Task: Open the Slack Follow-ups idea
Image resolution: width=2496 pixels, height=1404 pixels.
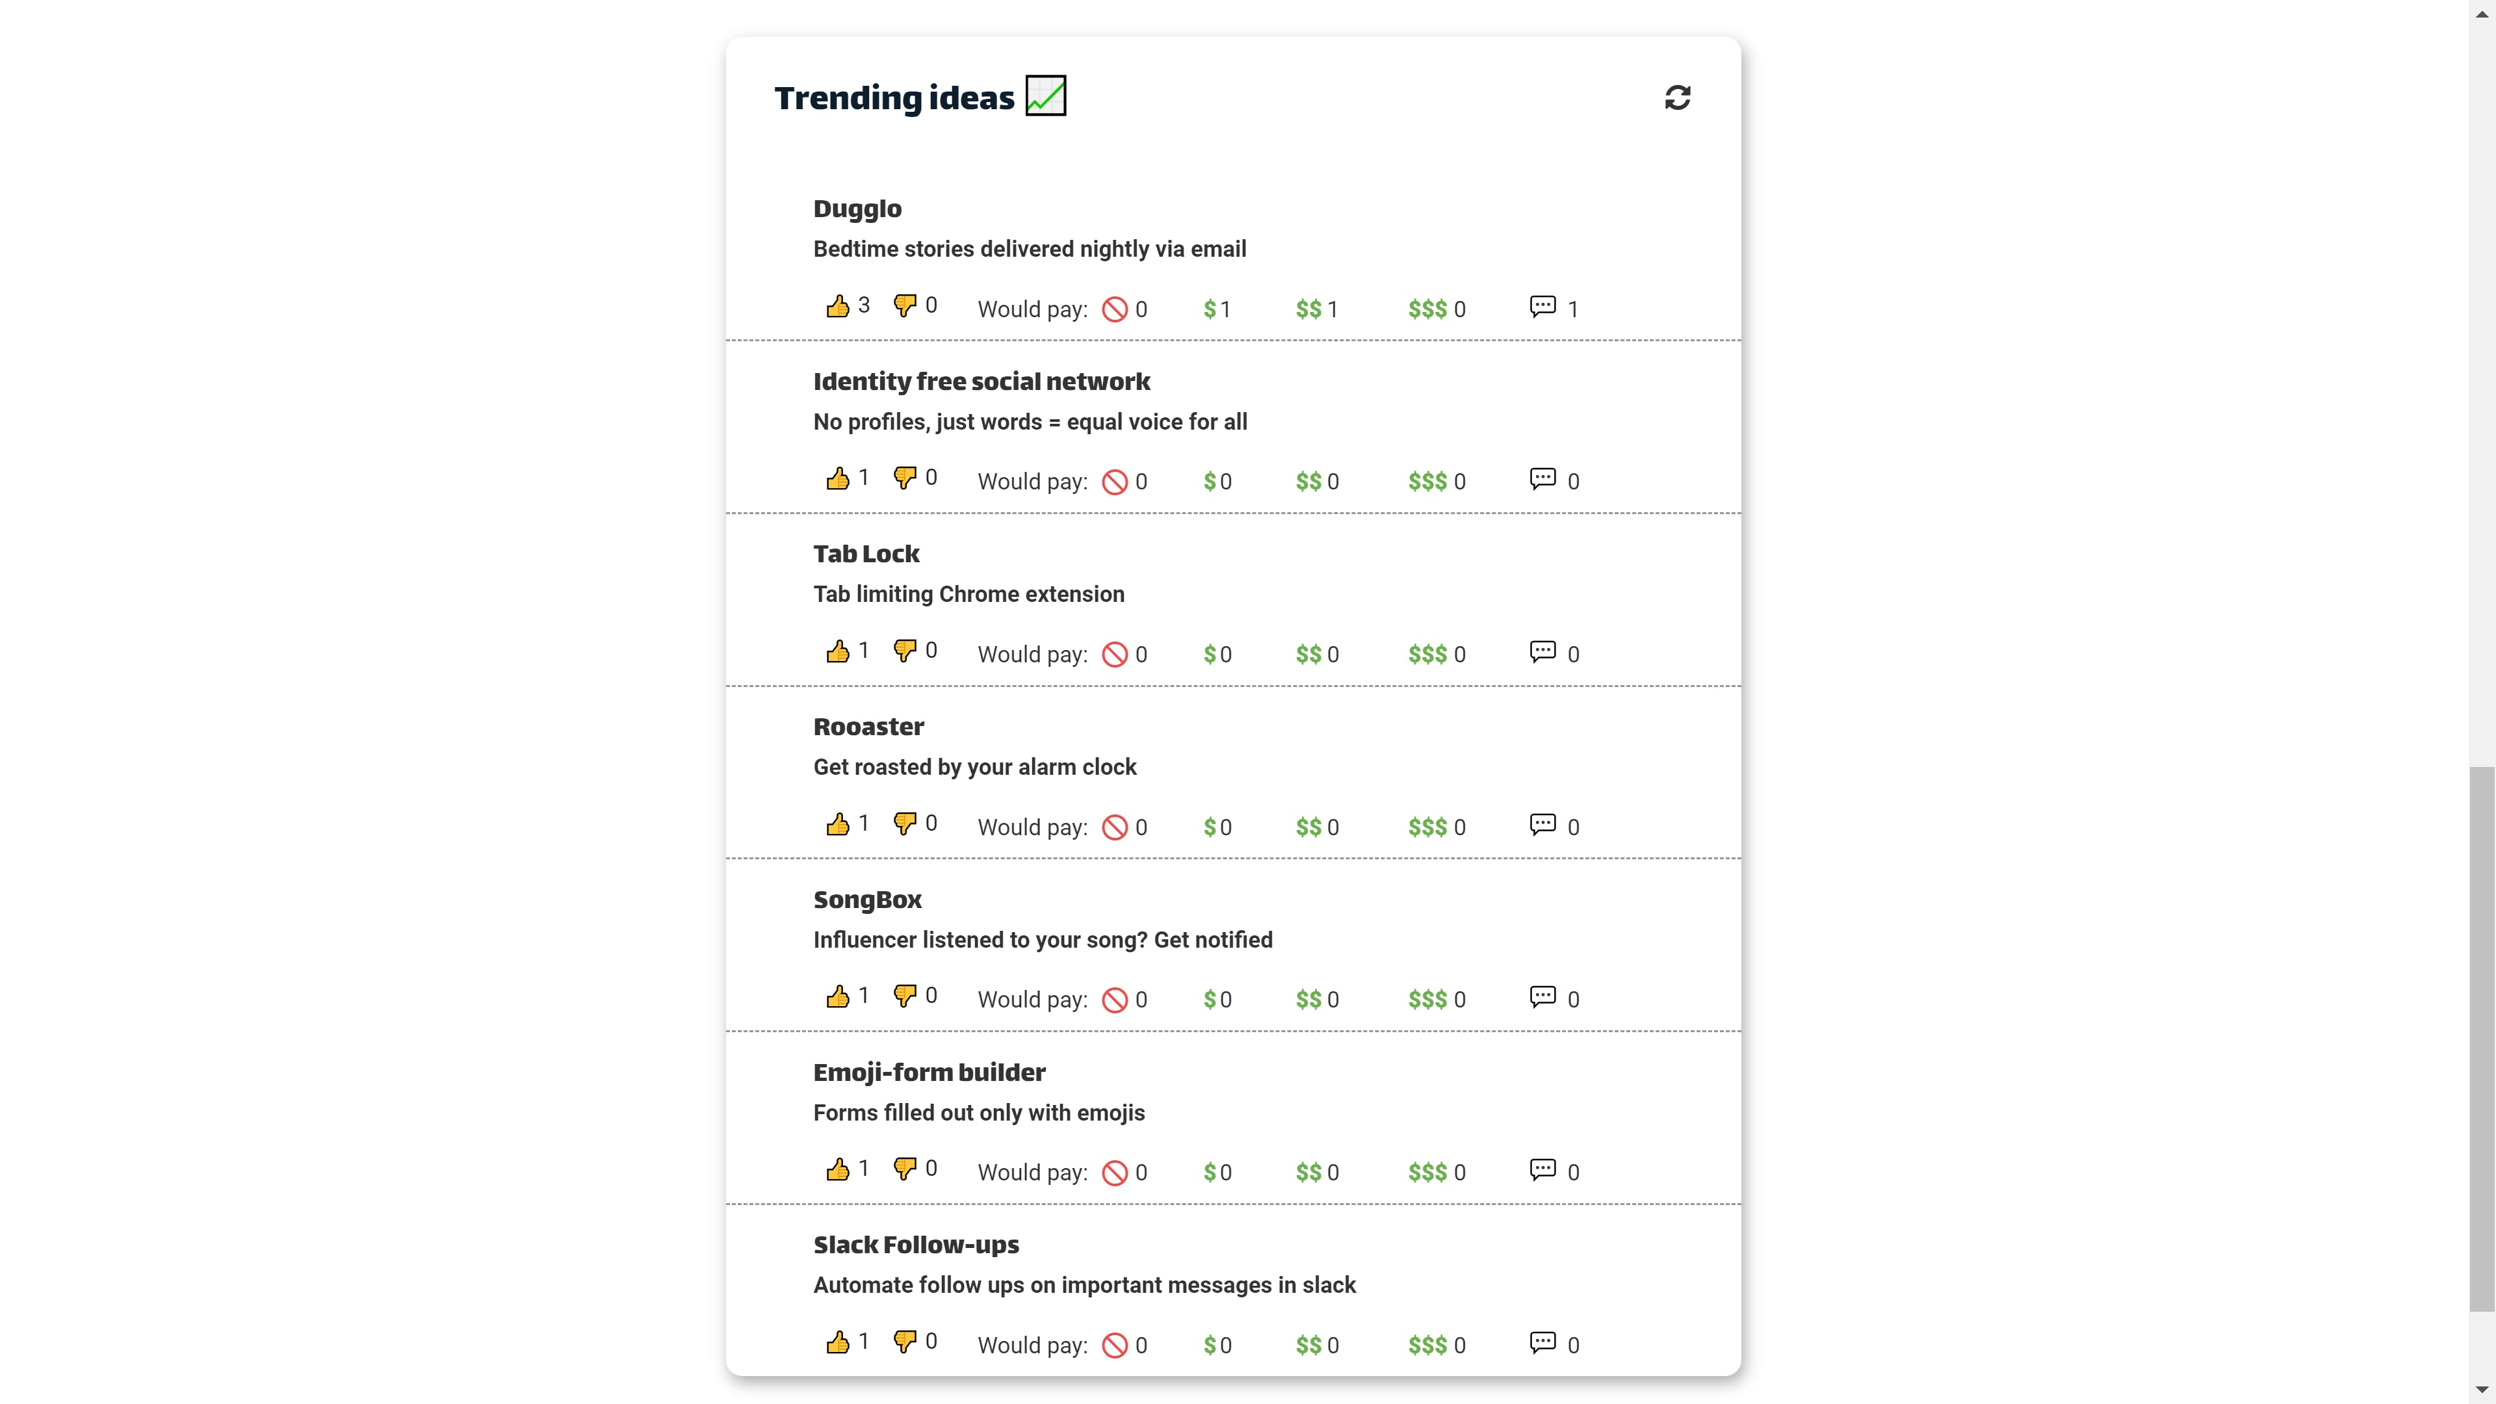Action: [x=916, y=1245]
